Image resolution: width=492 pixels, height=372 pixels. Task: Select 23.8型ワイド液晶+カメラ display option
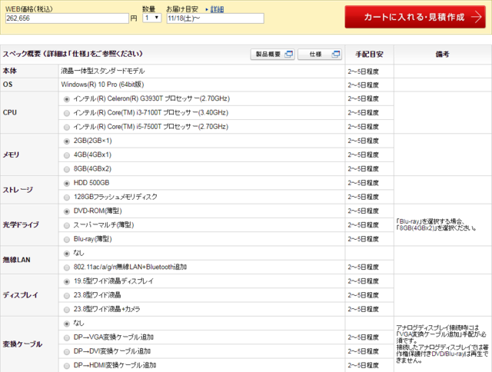pos(67,310)
